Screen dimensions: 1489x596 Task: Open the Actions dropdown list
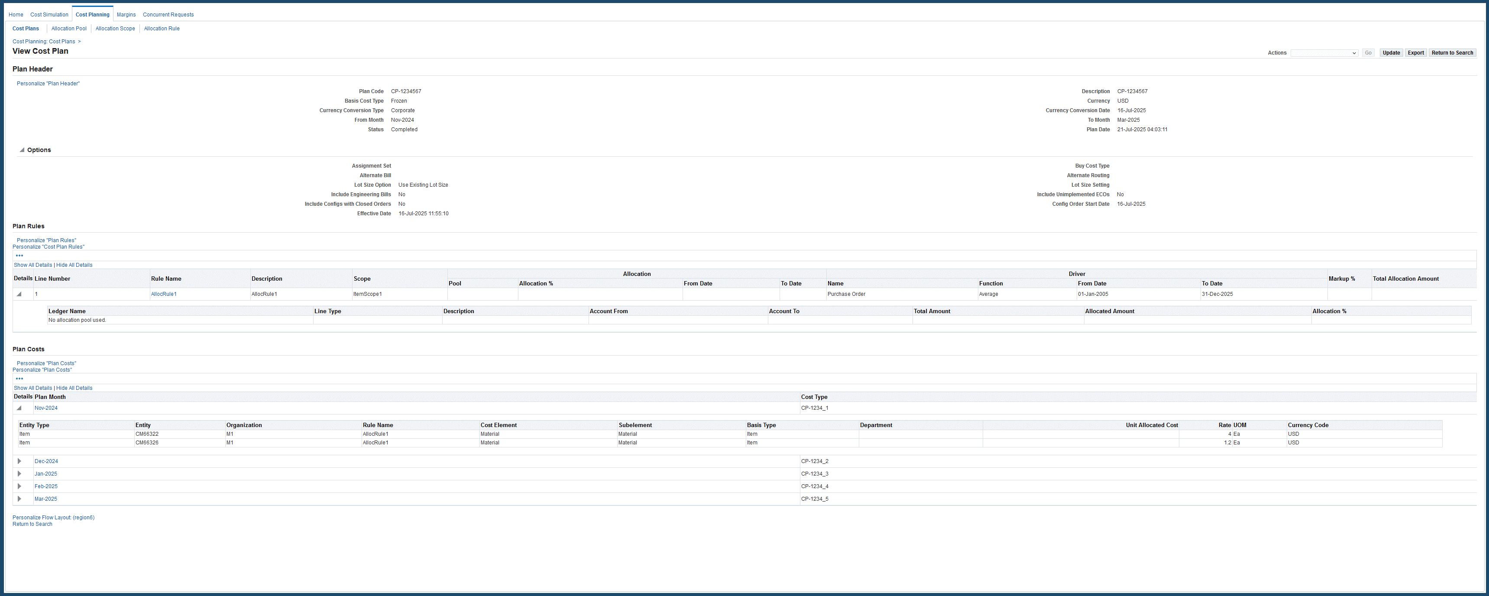pos(1324,52)
